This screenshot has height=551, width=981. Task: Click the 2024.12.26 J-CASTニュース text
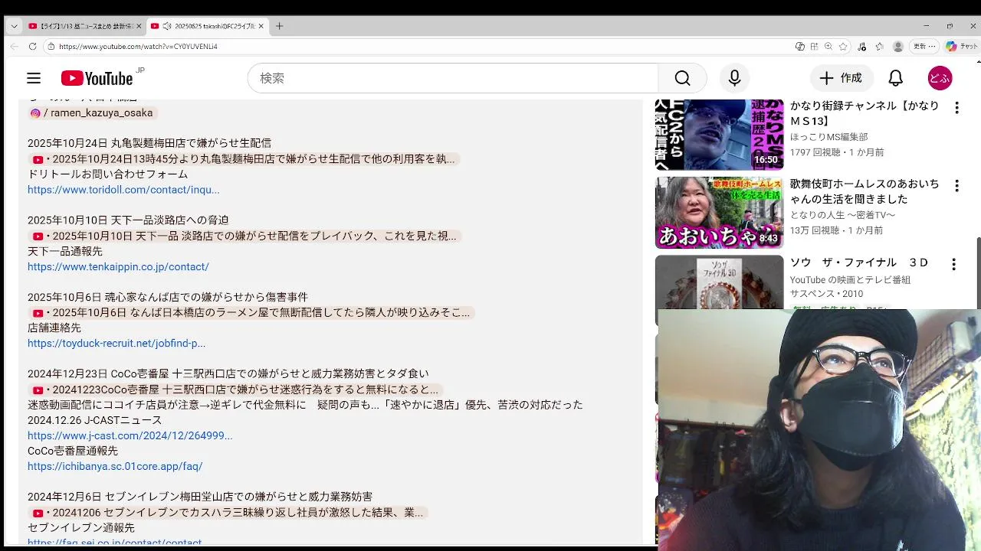95,420
